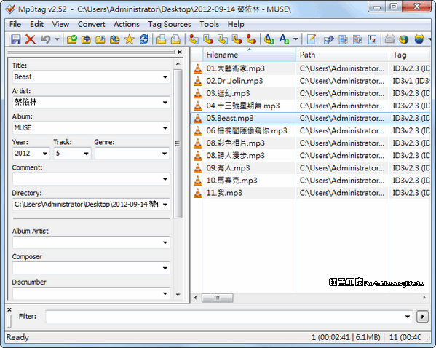This screenshot has height=348, width=436.
Task: Close the tag panel with its X
Action: coord(180,52)
